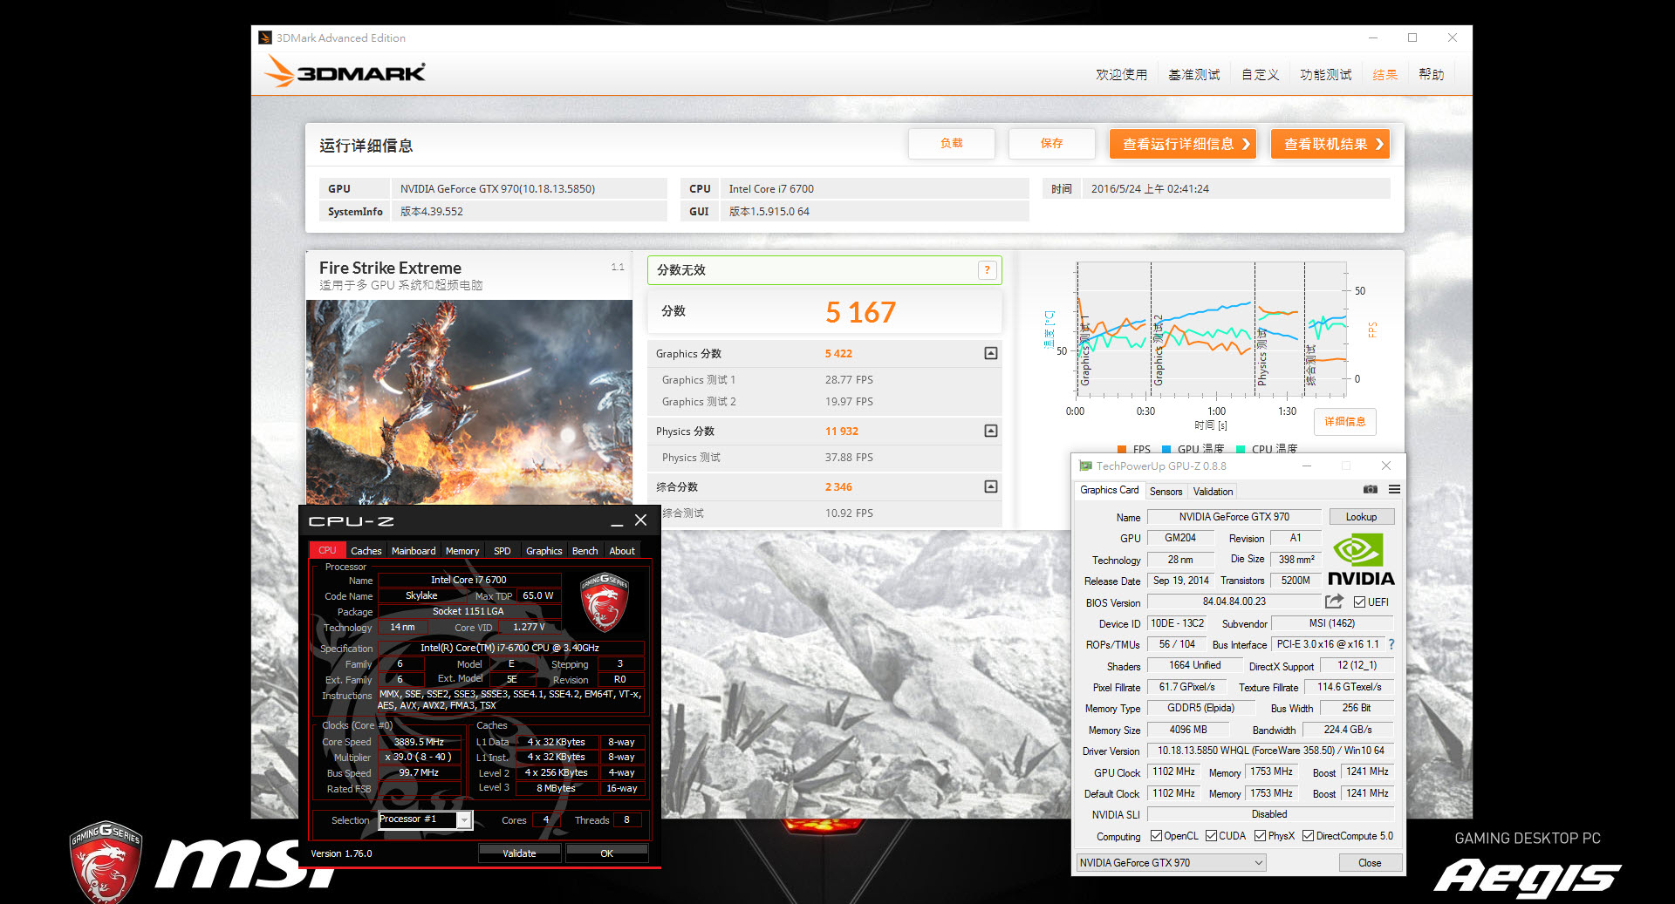Toggle the OpenCL checkbox
Image resolution: width=1675 pixels, height=904 pixels.
tap(1156, 836)
